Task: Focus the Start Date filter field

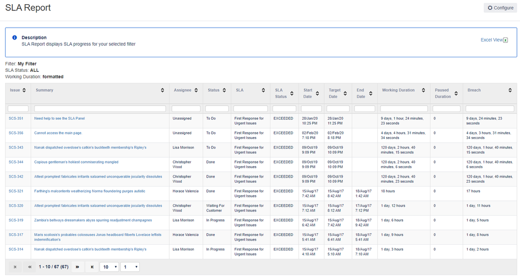Action: click(312, 109)
